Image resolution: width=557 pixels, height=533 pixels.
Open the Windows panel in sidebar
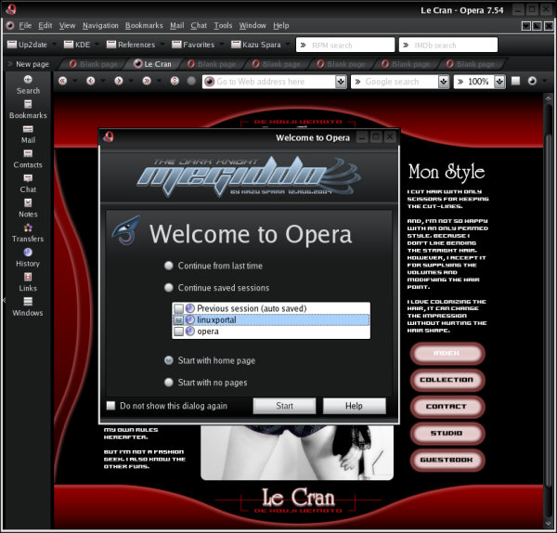(28, 307)
